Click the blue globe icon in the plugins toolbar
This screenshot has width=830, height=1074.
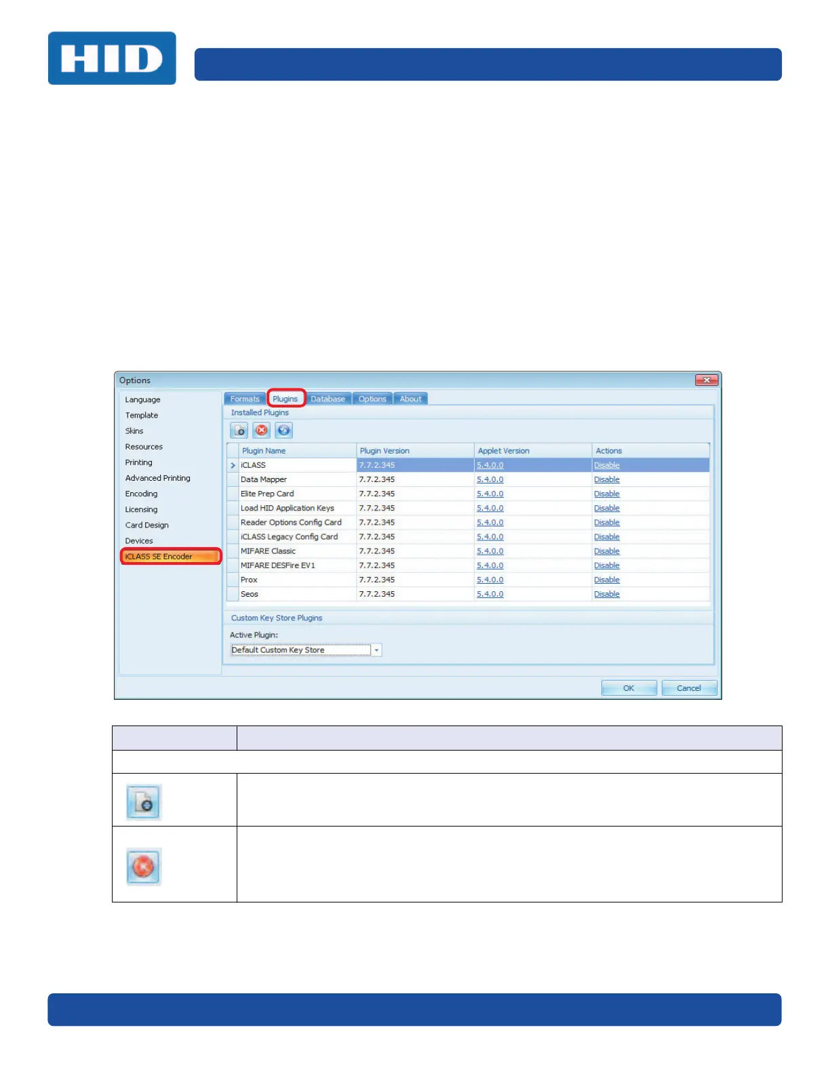pos(284,431)
